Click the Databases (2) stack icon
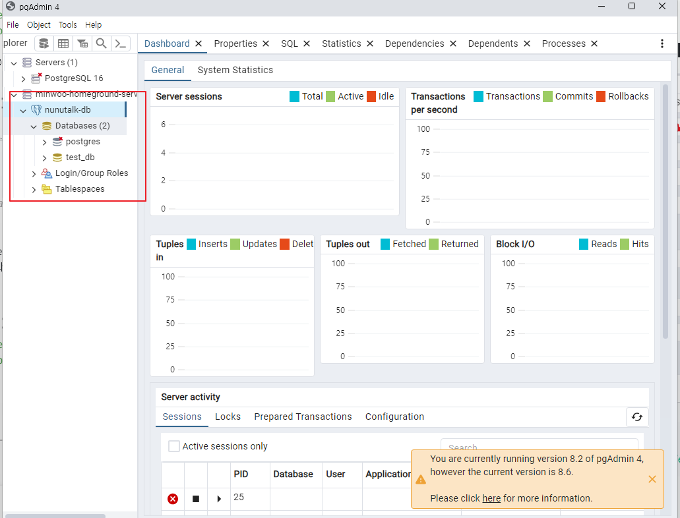The height and width of the screenshot is (518, 680). pos(47,126)
